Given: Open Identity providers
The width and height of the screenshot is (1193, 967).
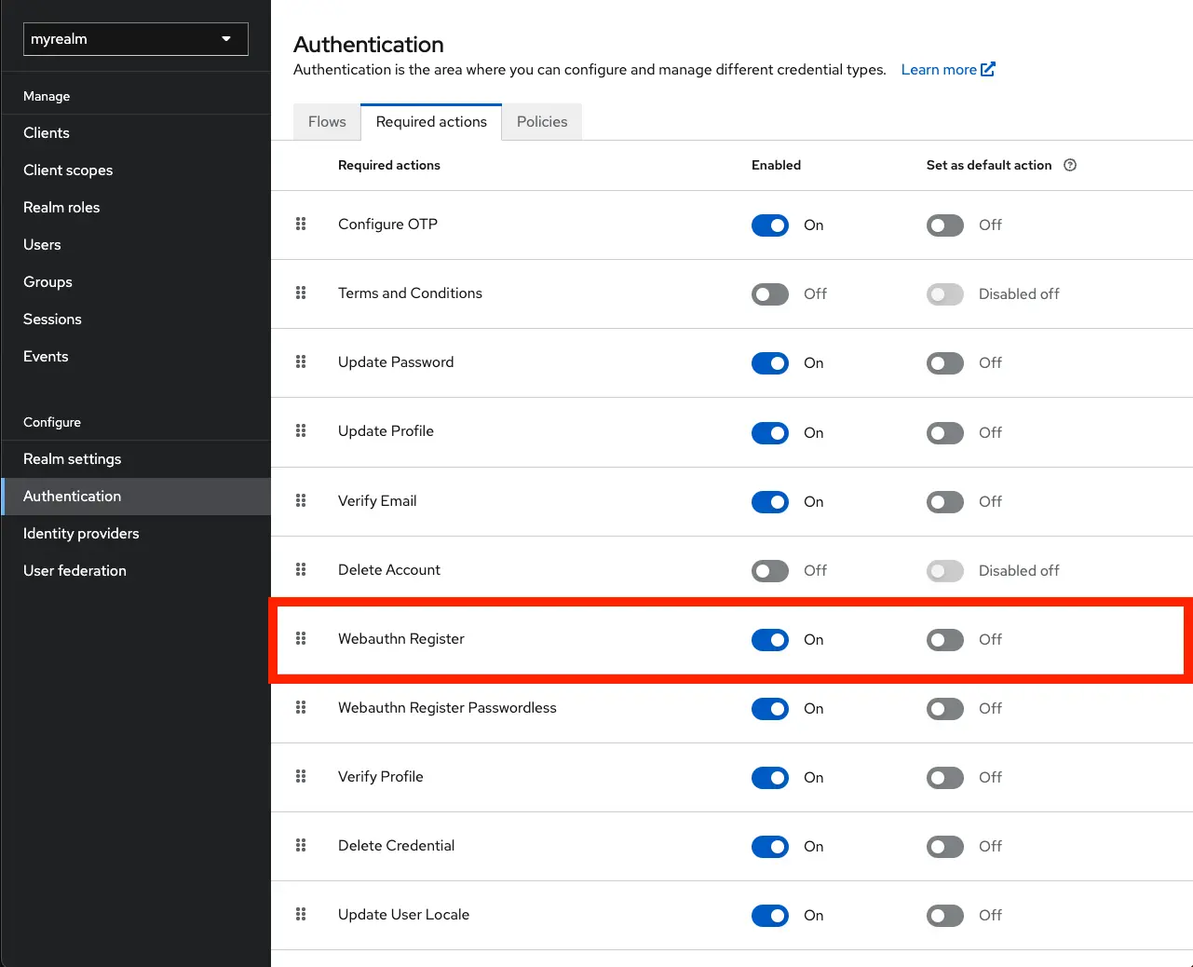Looking at the screenshot, I should 136,533.
